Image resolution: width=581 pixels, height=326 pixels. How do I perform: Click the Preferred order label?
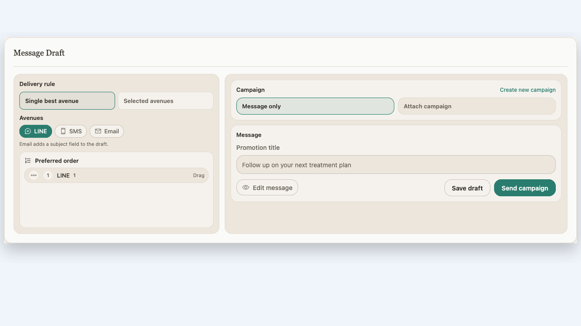pos(57,160)
